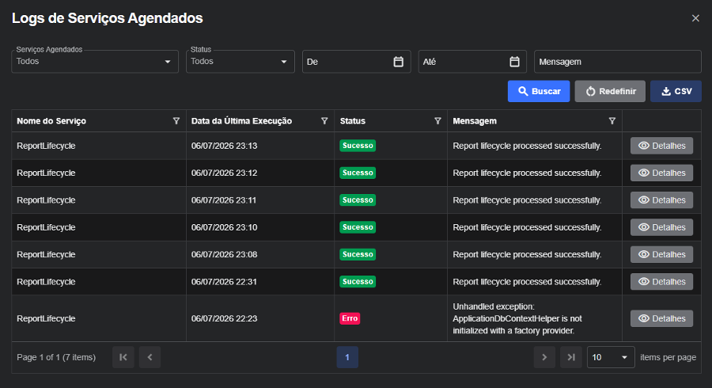Image resolution: width=712 pixels, height=388 pixels.
Task: Export logs with the CSV button
Action: tap(676, 91)
